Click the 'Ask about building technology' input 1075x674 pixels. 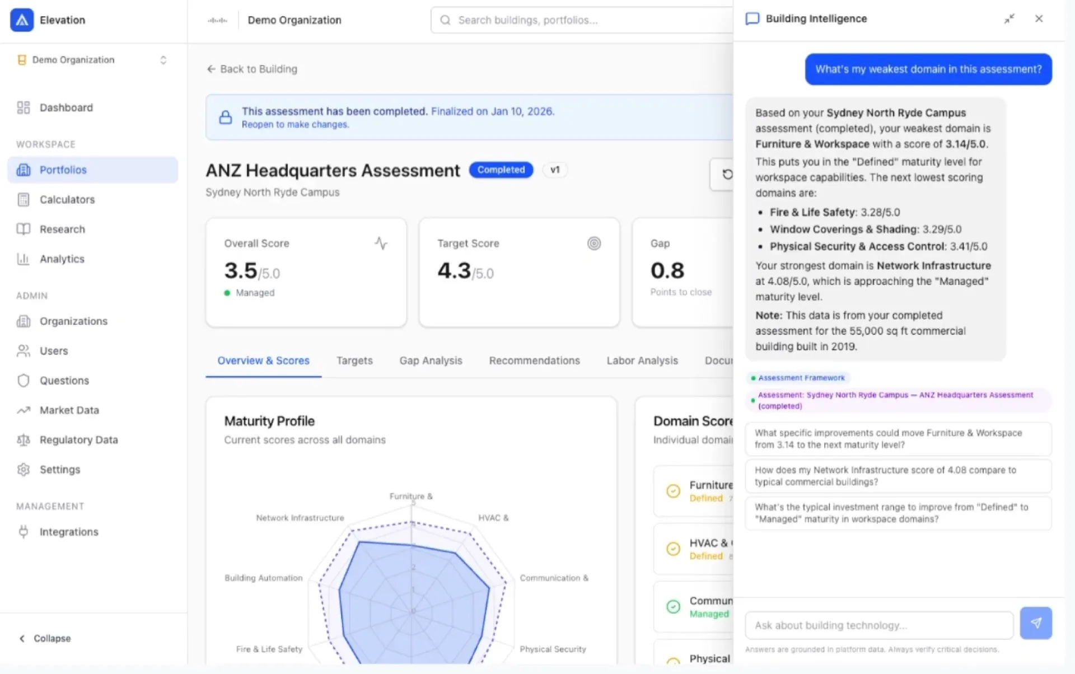point(878,625)
